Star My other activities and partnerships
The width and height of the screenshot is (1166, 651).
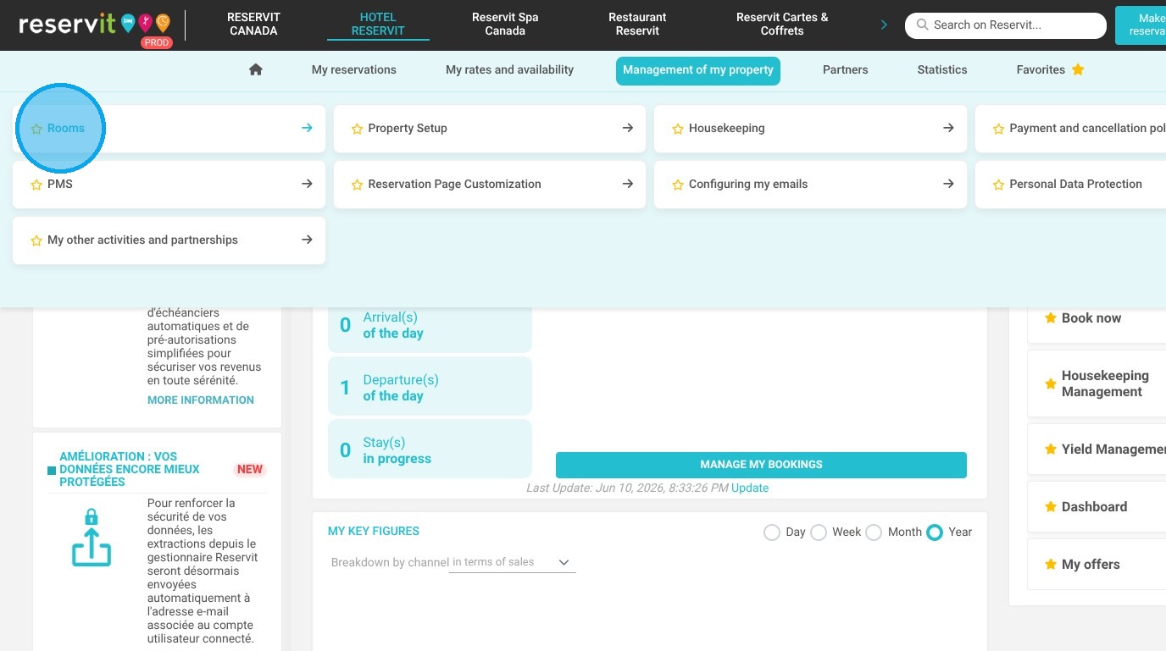[x=36, y=240]
